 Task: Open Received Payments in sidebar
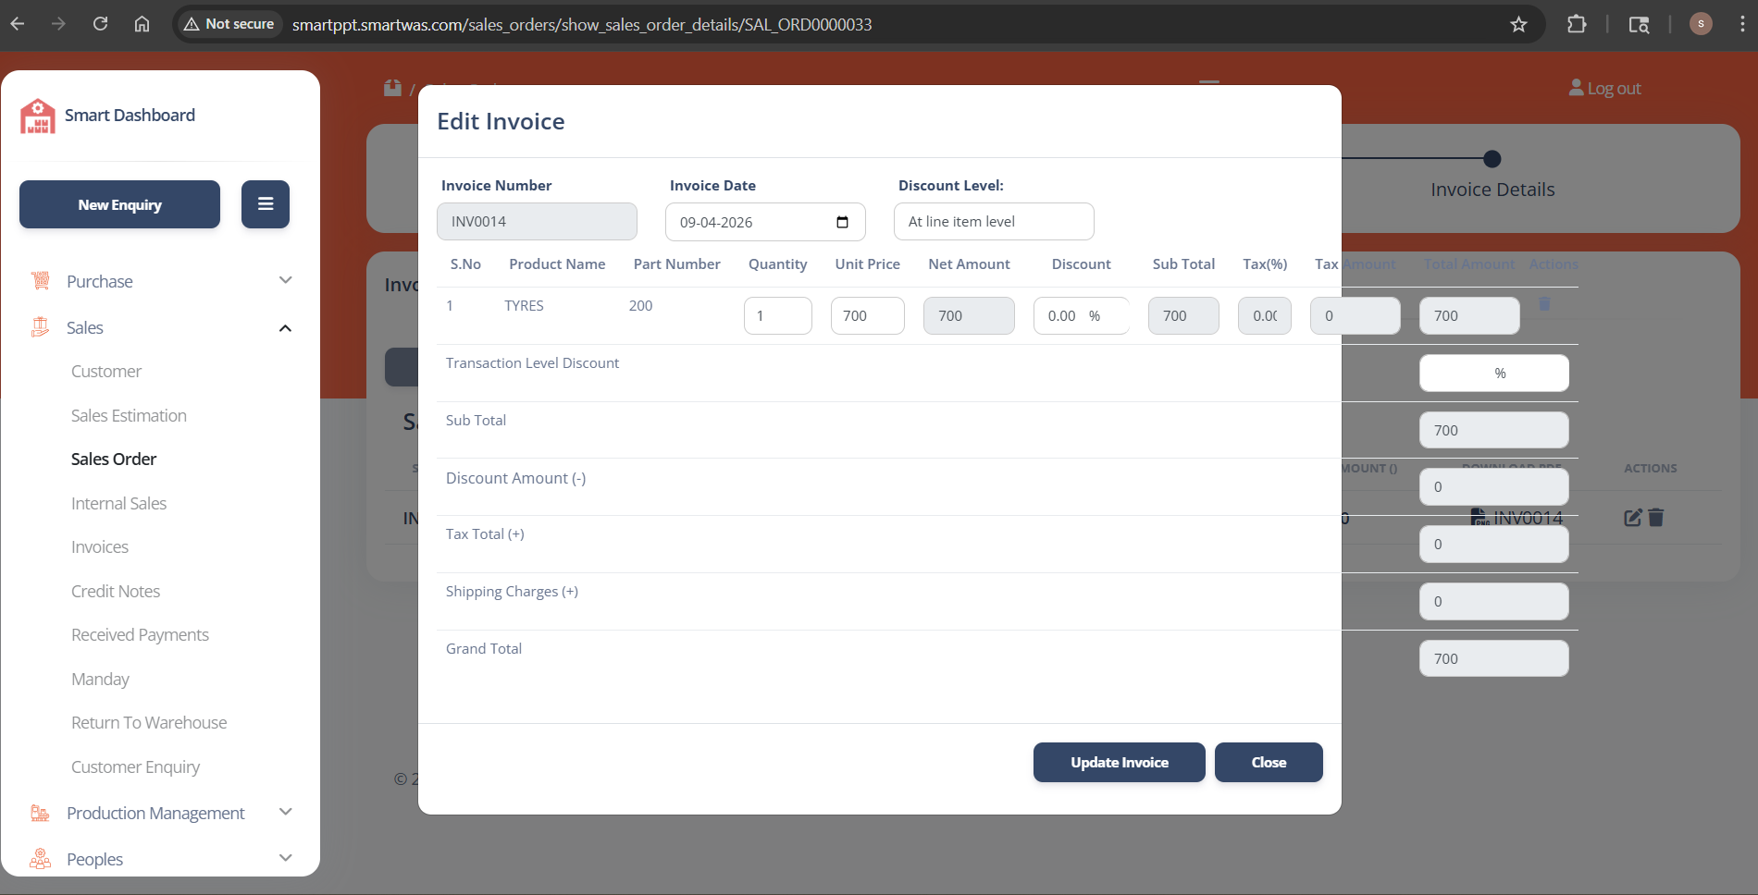tap(140, 635)
